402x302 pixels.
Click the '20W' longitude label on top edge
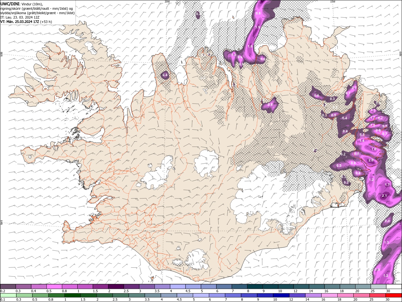[x=167, y=2]
